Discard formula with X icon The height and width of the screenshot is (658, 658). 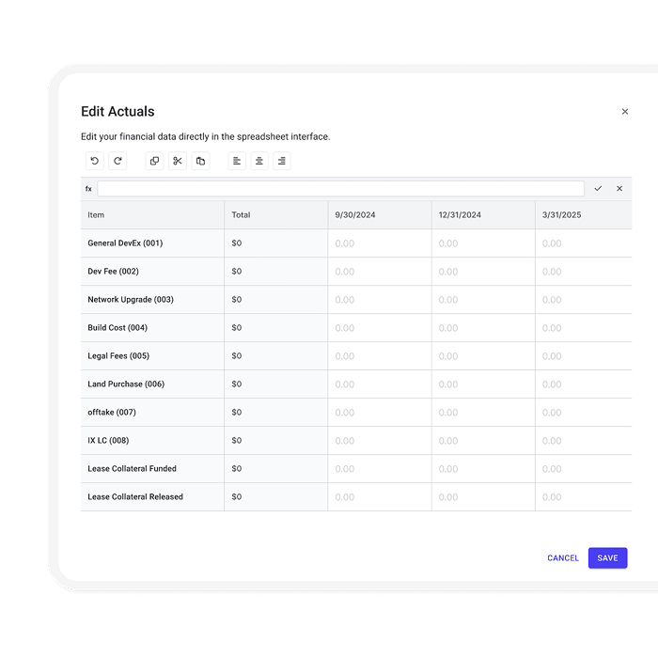tap(619, 188)
